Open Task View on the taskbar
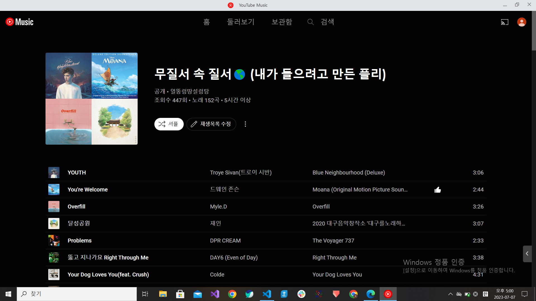The width and height of the screenshot is (536, 301). tap(145, 294)
